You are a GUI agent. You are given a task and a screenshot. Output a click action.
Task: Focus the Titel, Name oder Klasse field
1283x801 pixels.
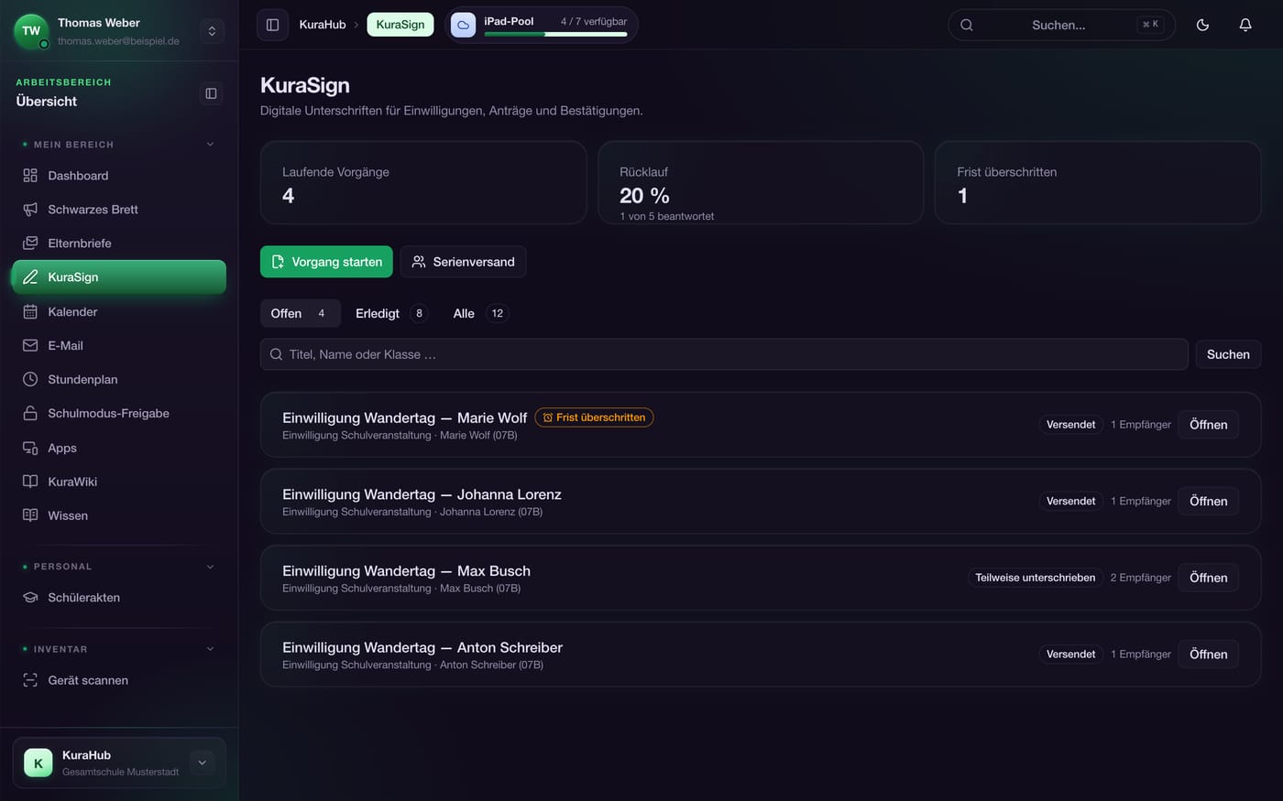[x=724, y=354]
